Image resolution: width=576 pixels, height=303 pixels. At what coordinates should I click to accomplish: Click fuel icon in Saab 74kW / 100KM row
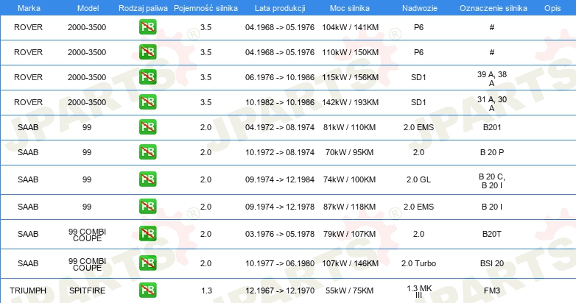[x=147, y=179]
